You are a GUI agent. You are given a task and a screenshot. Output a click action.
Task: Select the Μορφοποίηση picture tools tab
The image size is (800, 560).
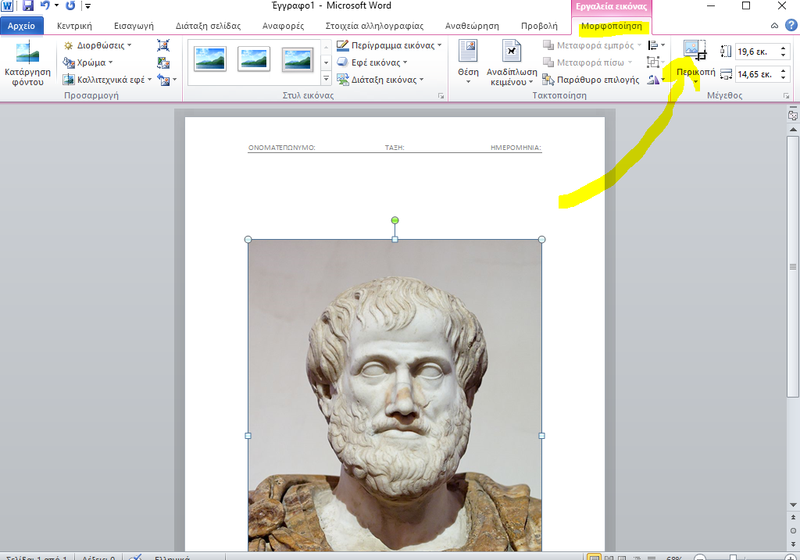pos(611,26)
